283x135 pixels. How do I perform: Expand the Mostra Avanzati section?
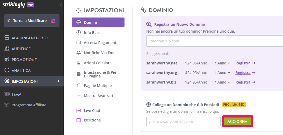click(95, 96)
